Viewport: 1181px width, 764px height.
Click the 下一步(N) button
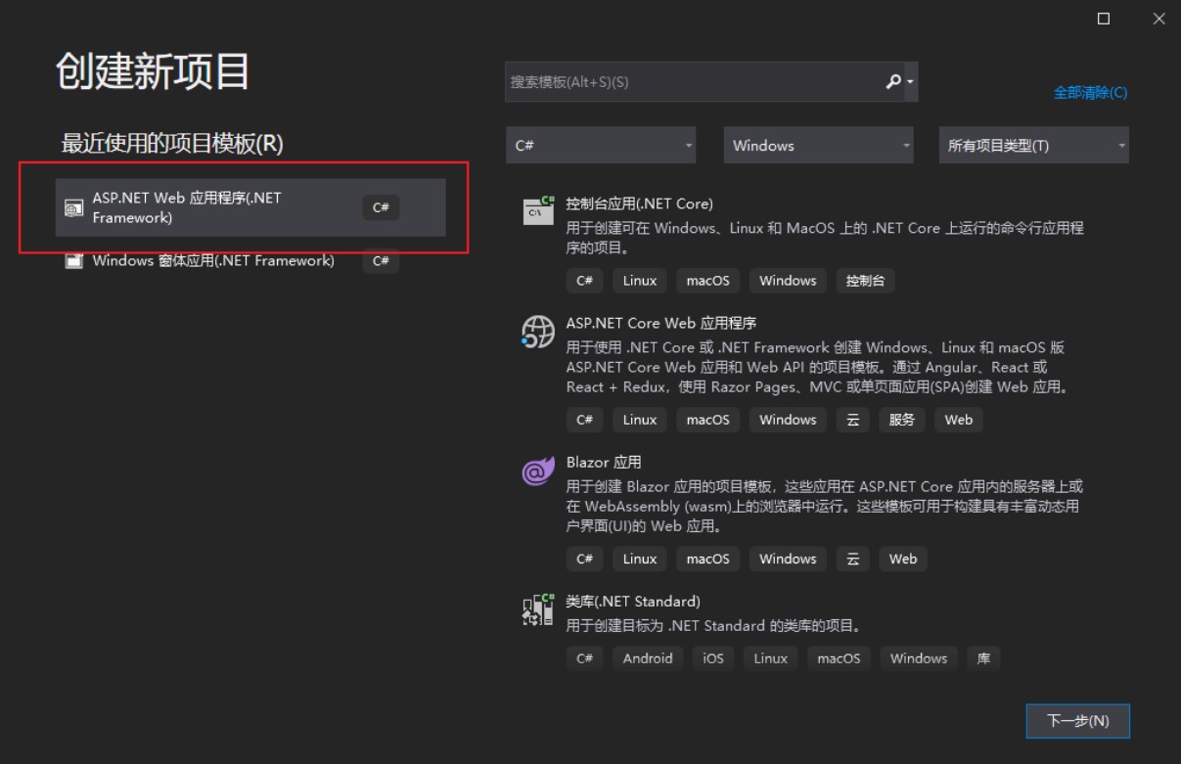(1078, 721)
